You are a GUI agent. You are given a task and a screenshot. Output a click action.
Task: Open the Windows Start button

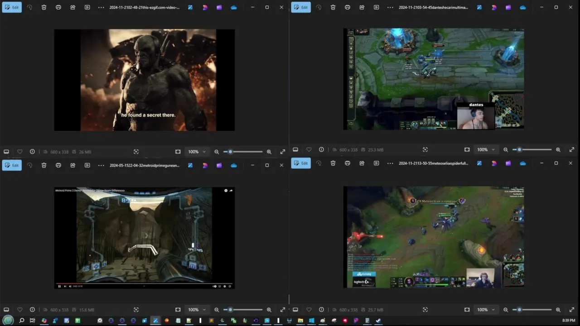pyautogui.click(x=8, y=321)
